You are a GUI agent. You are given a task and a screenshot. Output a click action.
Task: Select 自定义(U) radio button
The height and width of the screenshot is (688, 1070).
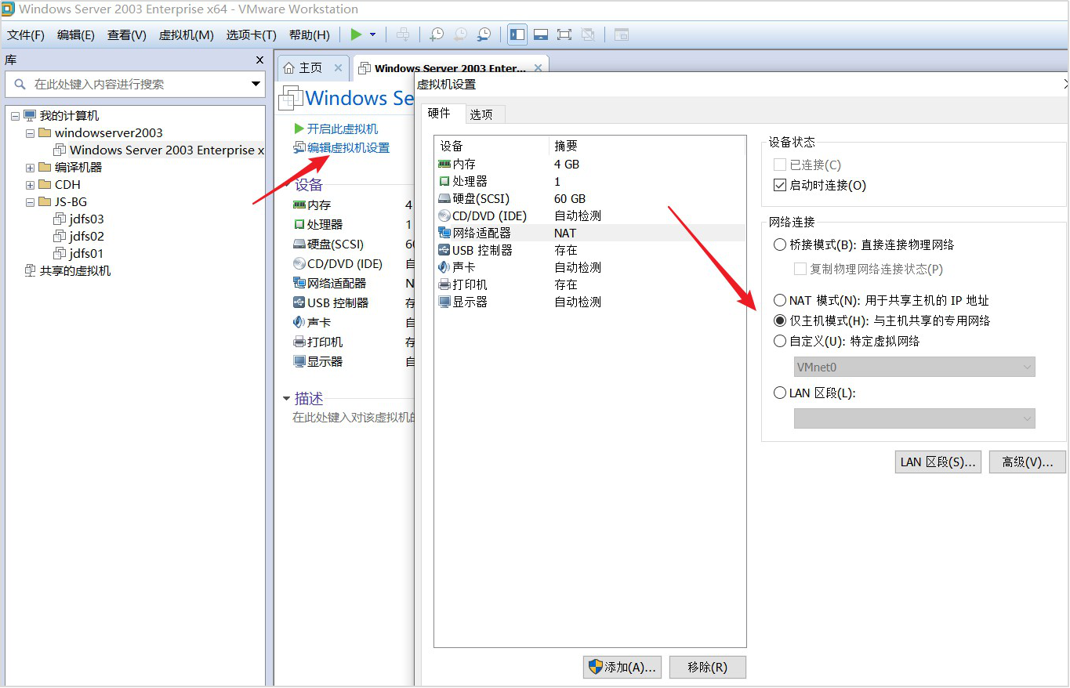(x=779, y=341)
